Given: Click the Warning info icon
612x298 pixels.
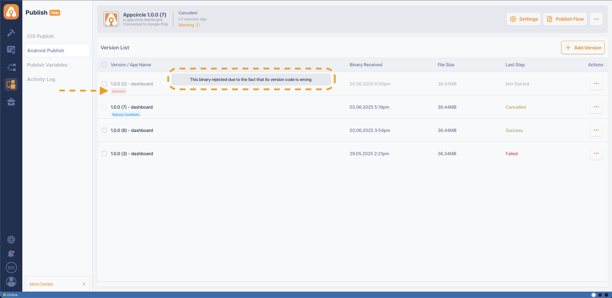Looking at the screenshot, I should 198,25.
